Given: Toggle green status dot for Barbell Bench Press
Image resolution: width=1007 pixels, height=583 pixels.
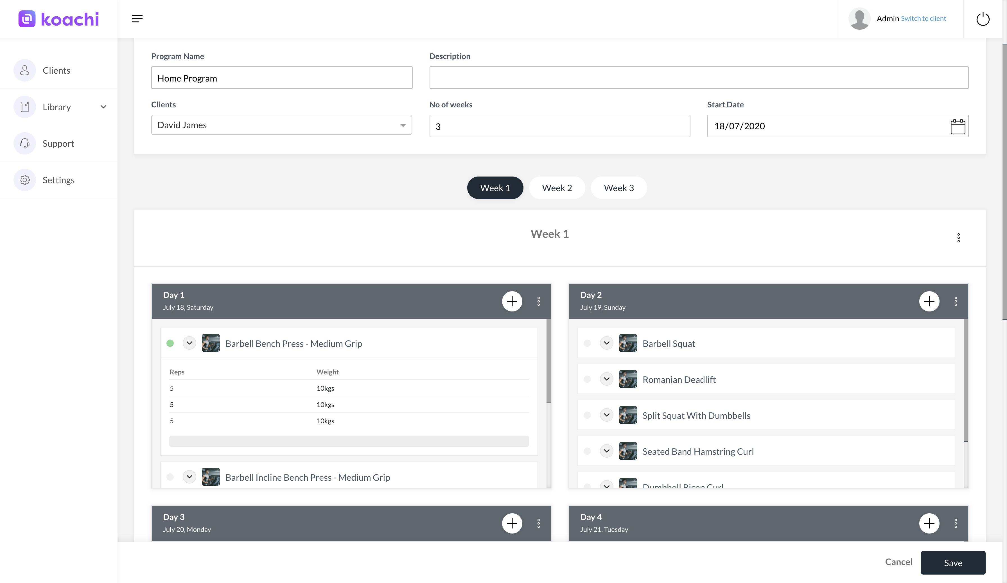Looking at the screenshot, I should click(170, 343).
